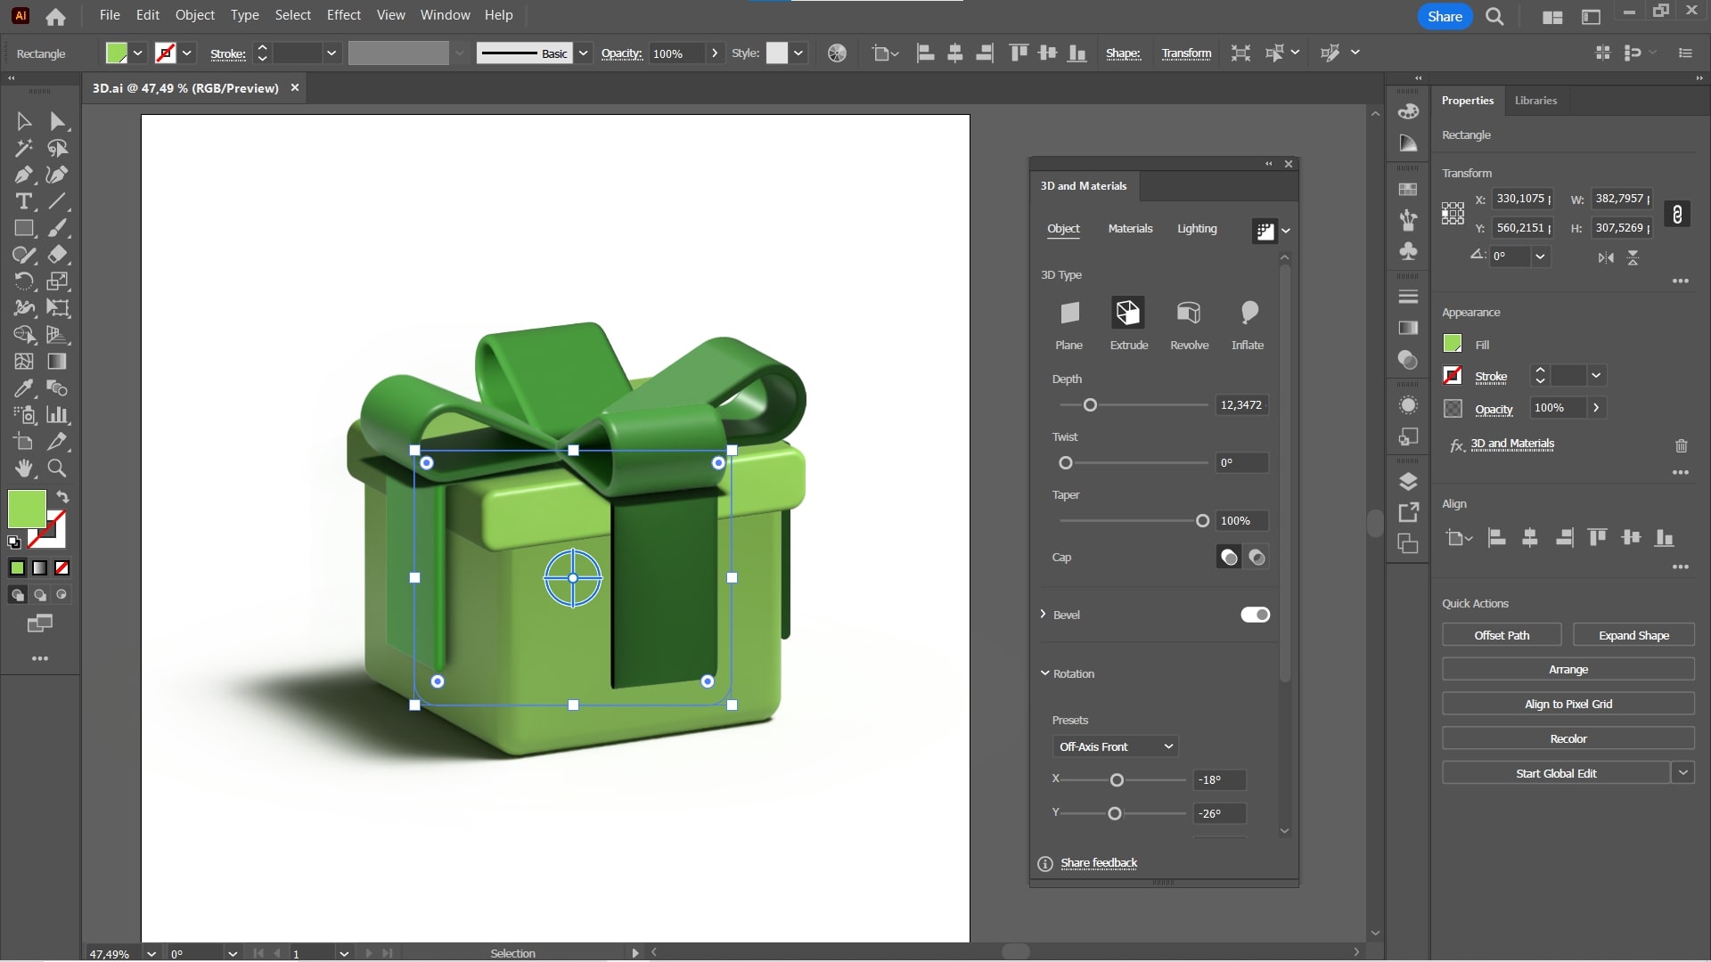Drag the Depth slider control

click(x=1088, y=404)
